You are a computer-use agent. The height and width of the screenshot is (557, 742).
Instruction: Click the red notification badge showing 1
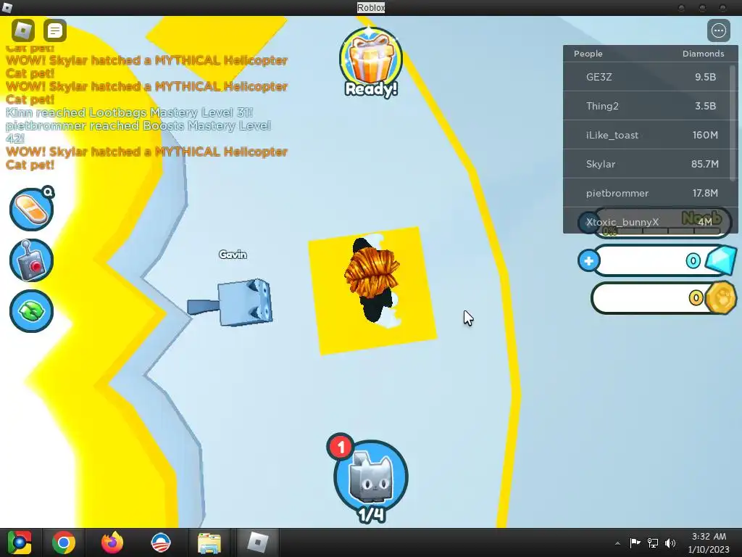point(341,446)
